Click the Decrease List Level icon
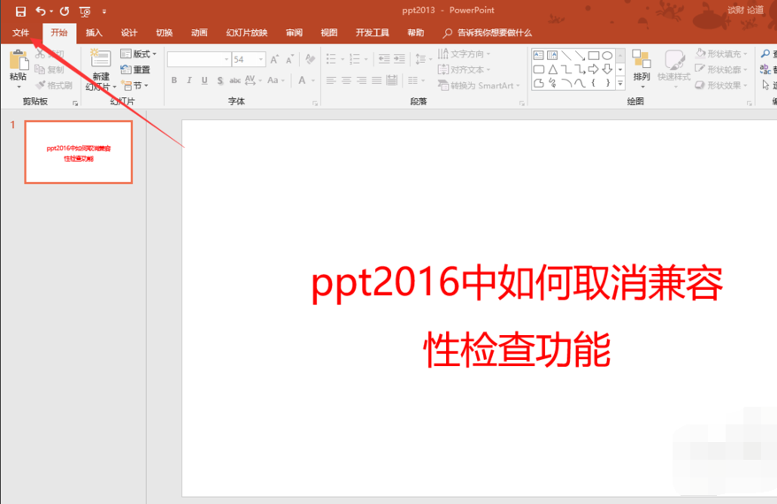This screenshot has height=504, width=777. pos(384,59)
